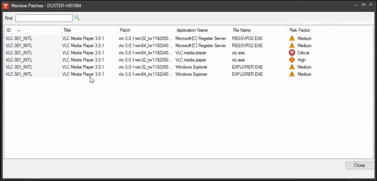Click the High risk orange diamond icon

tap(292, 60)
